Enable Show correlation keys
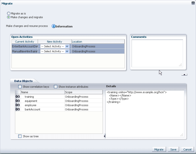196x154 pixels. click(x=20, y=87)
